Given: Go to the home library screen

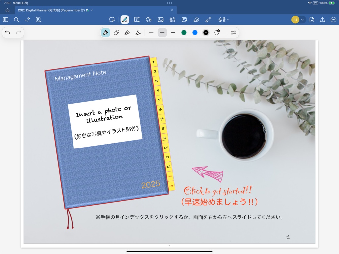Looking at the screenshot, I should point(7,10).
